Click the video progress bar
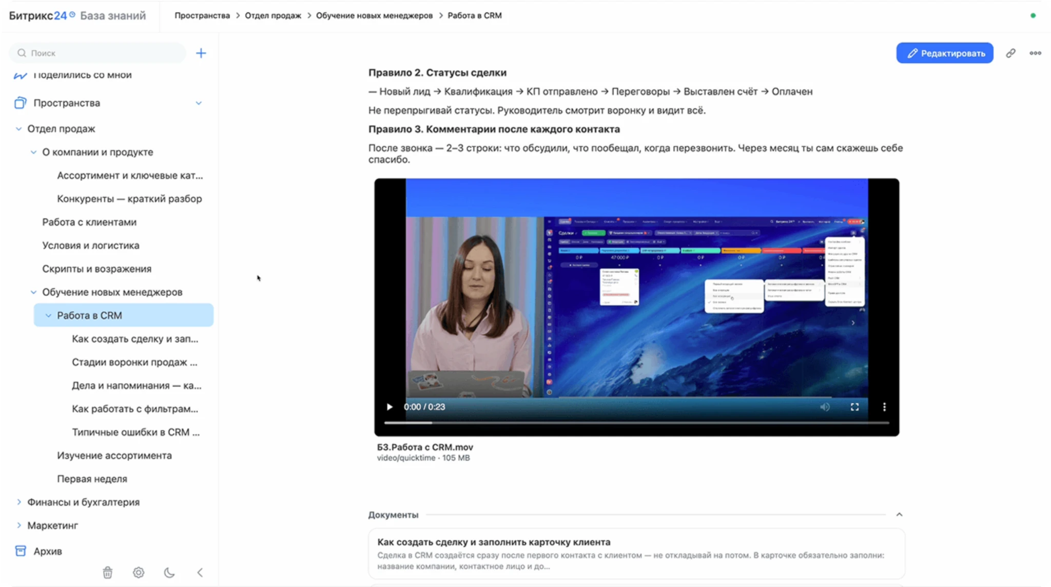Image resolution: width=1051 pixels, height=587 pixels. [x=636, y=423]
